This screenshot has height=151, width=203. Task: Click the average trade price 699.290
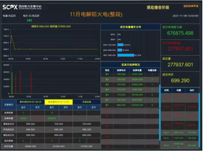coord(180,80)
